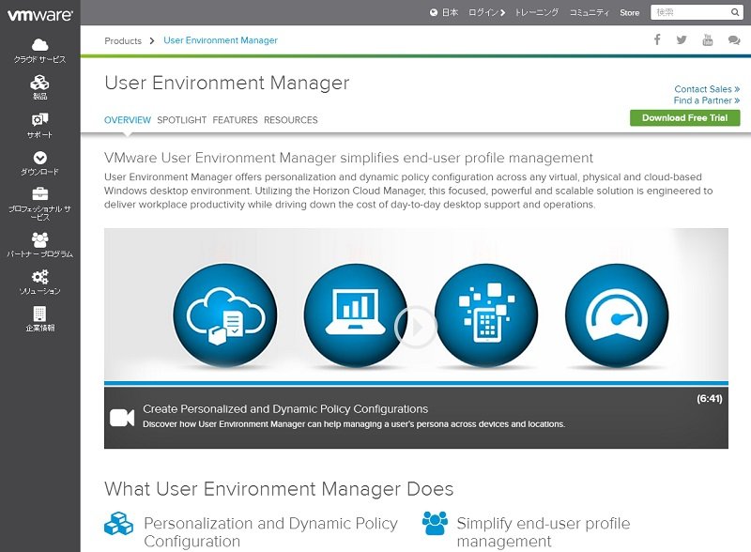Open the partner programs people icon
The image size is (751, 552).
(39, 239)
